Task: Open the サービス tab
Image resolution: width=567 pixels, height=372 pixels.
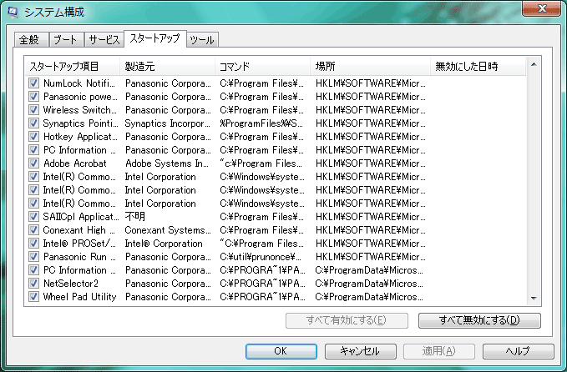Action: [x=104, y=39]
